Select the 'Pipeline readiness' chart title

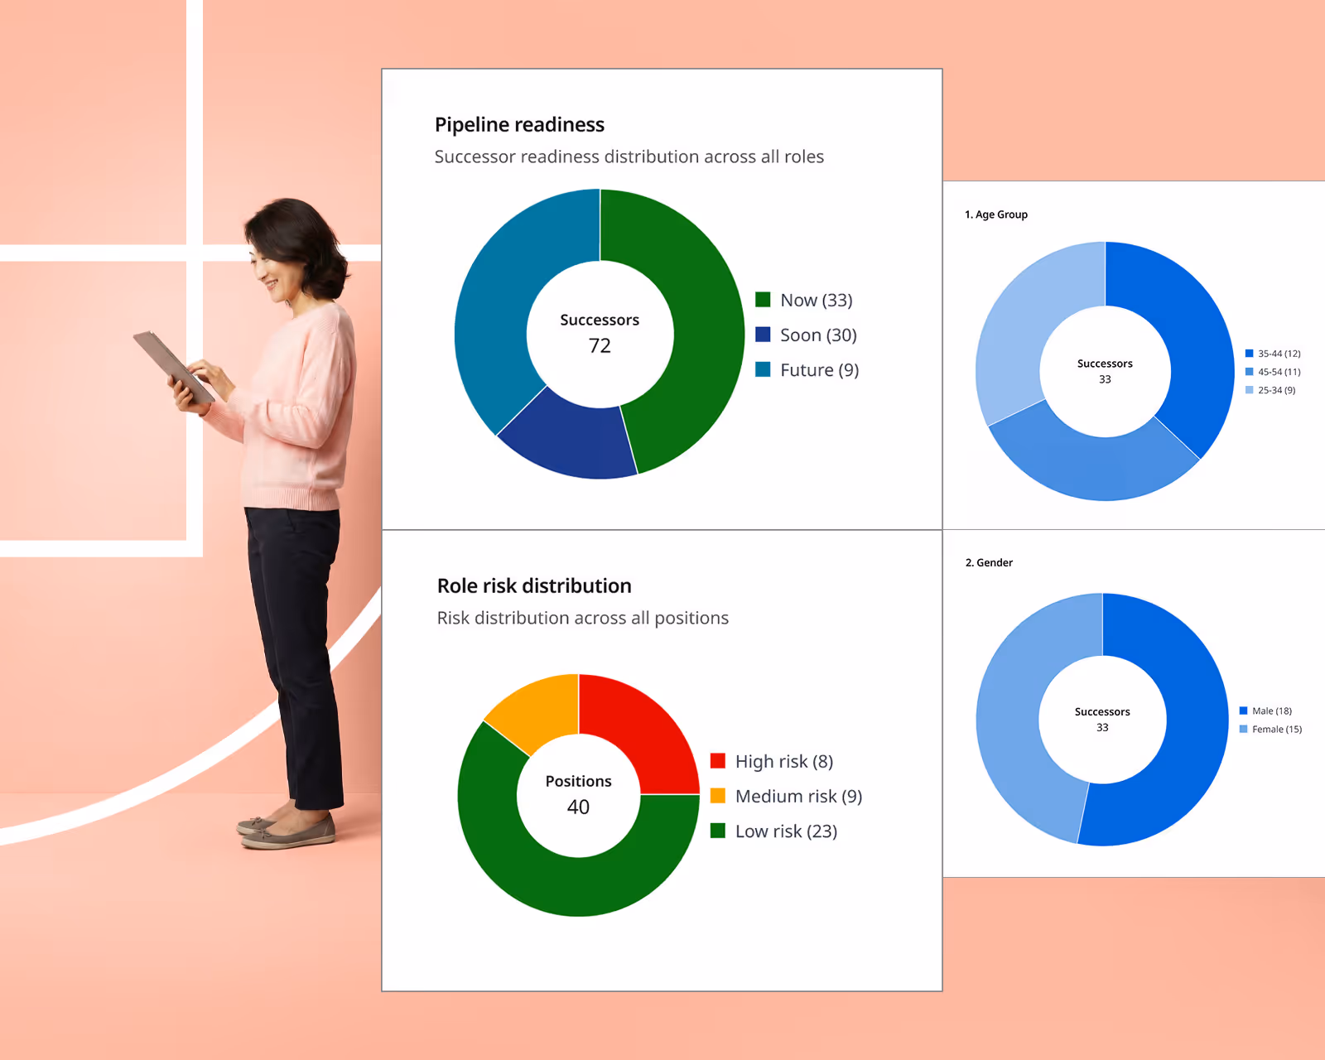point(519,123)
